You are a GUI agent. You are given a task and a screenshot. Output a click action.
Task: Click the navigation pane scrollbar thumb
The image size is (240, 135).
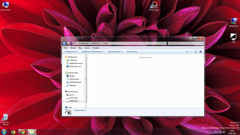[86, 80]
